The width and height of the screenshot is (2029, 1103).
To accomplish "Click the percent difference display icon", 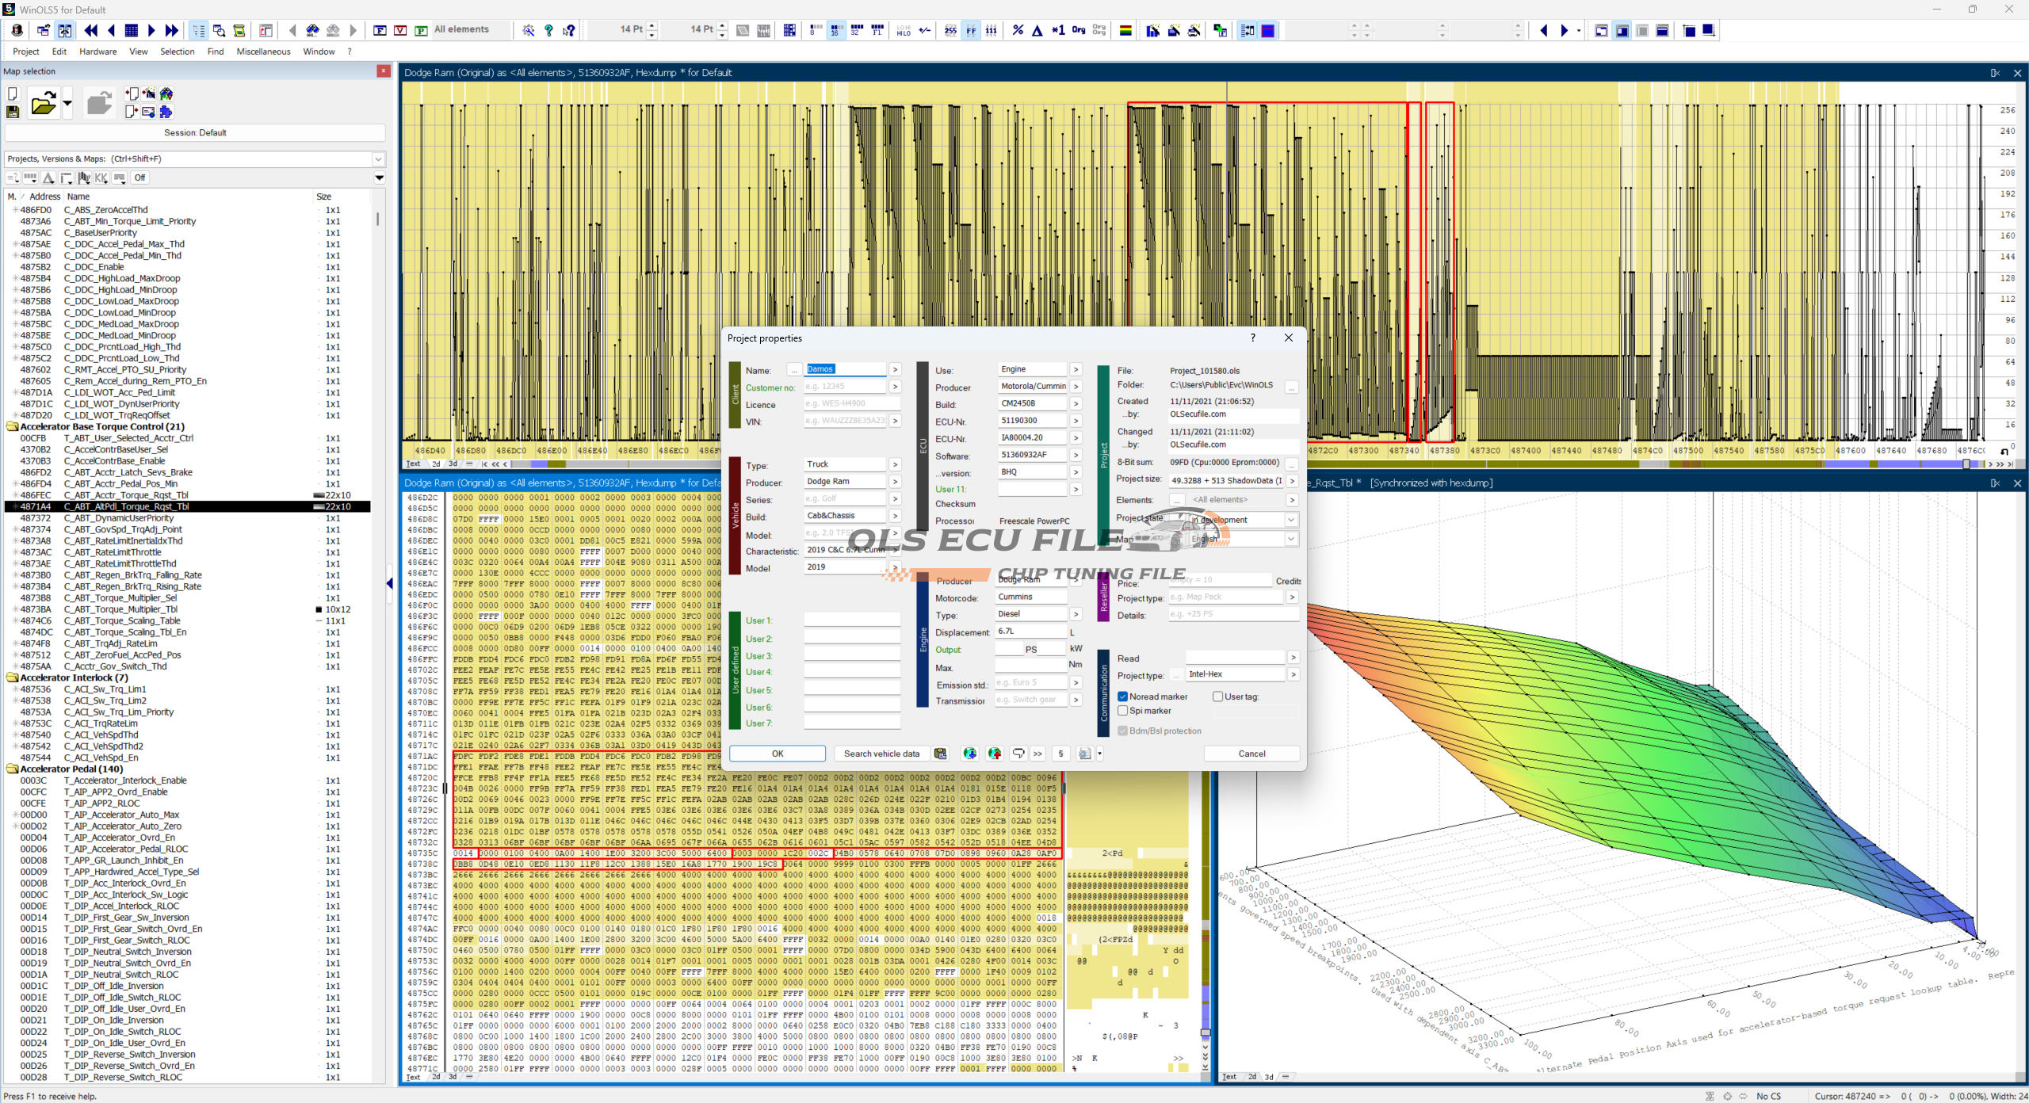I will point(1018,30).
